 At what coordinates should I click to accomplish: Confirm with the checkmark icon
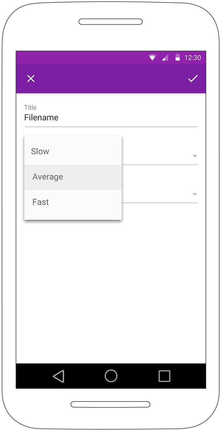[193, 79]
